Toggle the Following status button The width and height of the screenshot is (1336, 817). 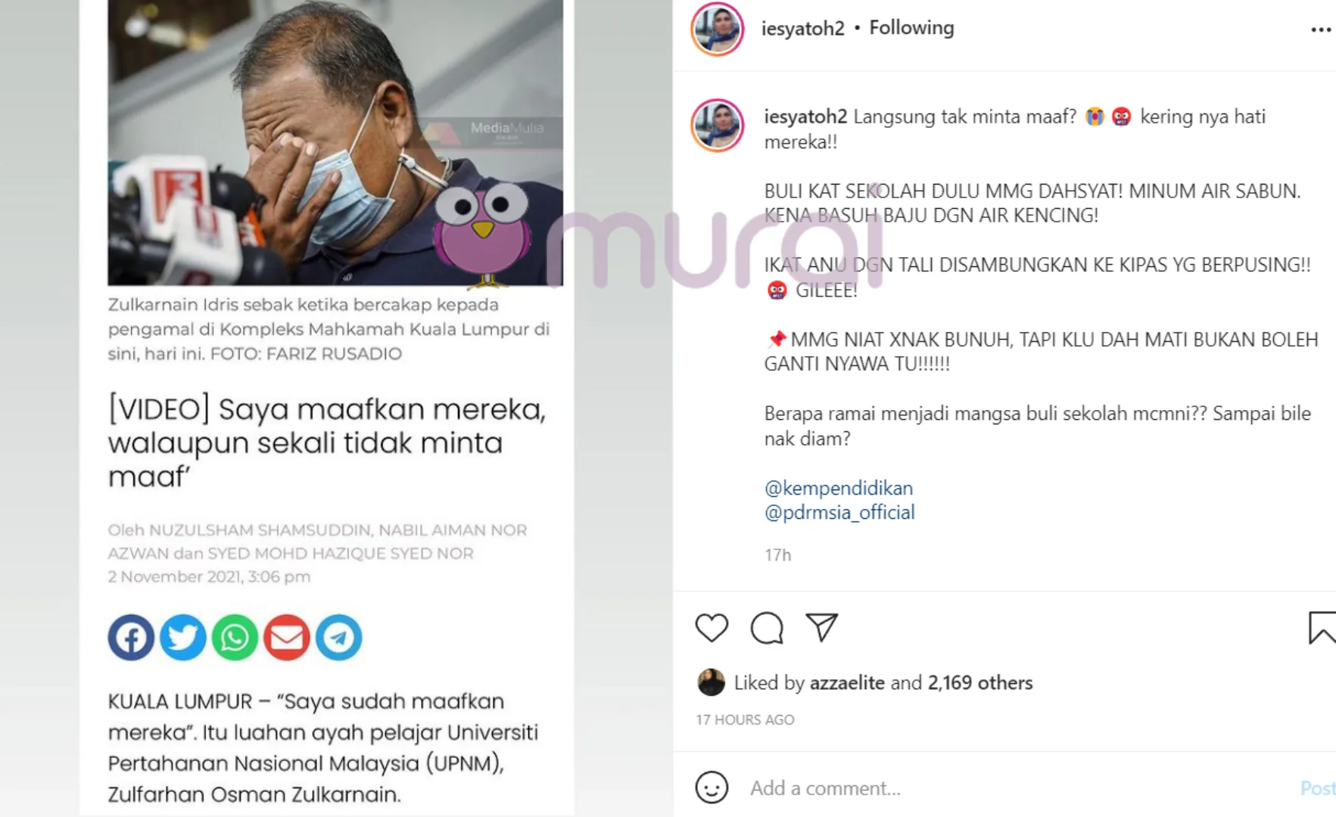(911, 28)
